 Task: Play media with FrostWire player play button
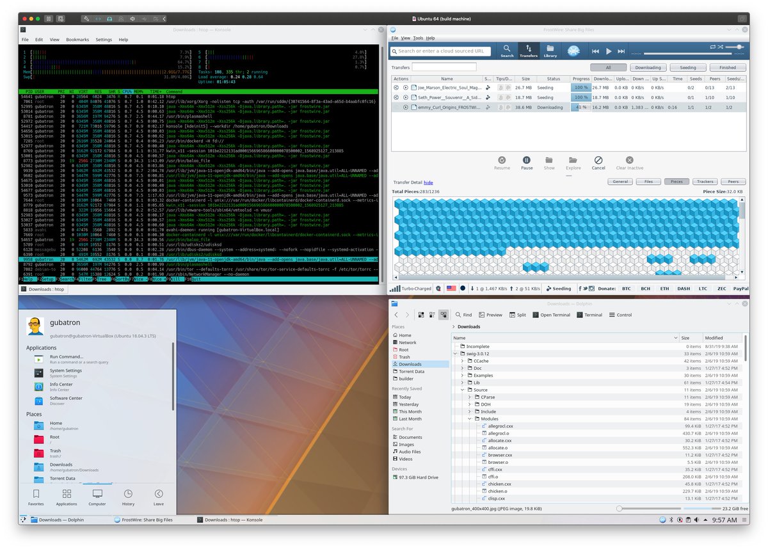coord(609,51)
